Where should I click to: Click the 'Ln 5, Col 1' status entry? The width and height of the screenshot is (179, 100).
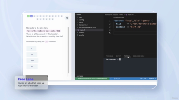[x=144, y=79]
